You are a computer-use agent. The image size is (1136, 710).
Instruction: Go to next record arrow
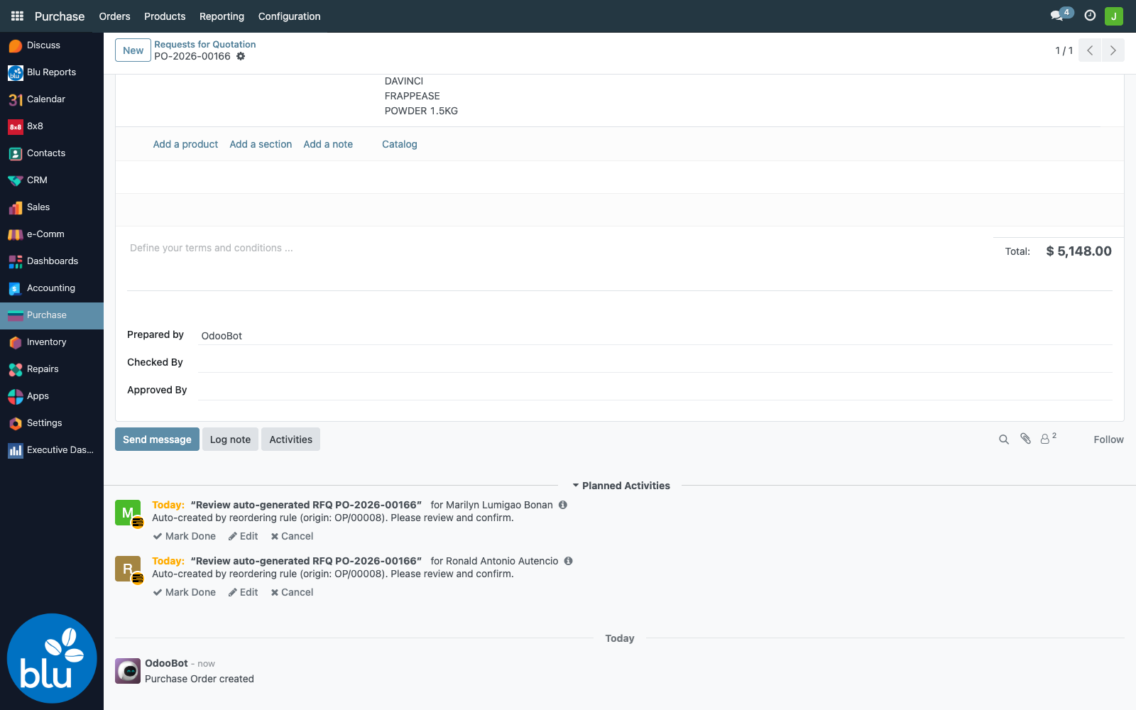(1113, 50)
